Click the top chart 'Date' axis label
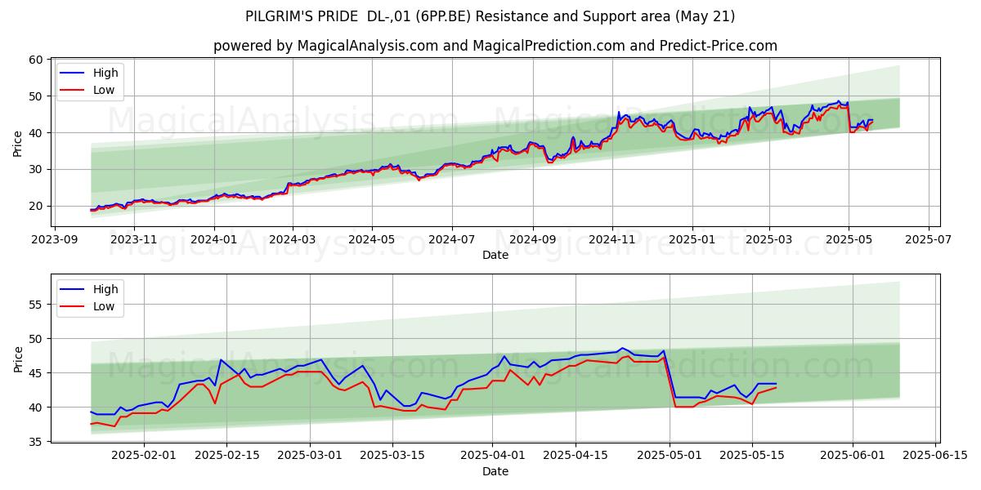 [495, 255]
